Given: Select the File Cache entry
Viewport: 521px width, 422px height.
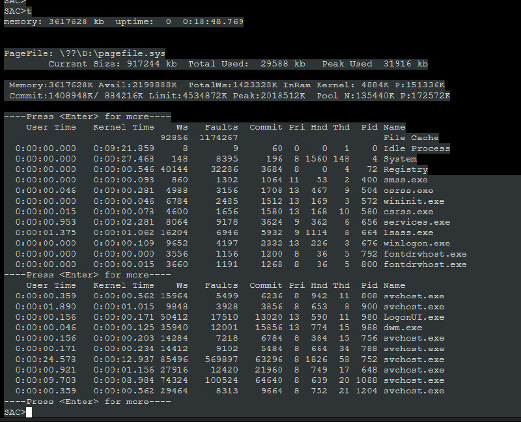Looking at the screenshot, I should pos(411,138).
